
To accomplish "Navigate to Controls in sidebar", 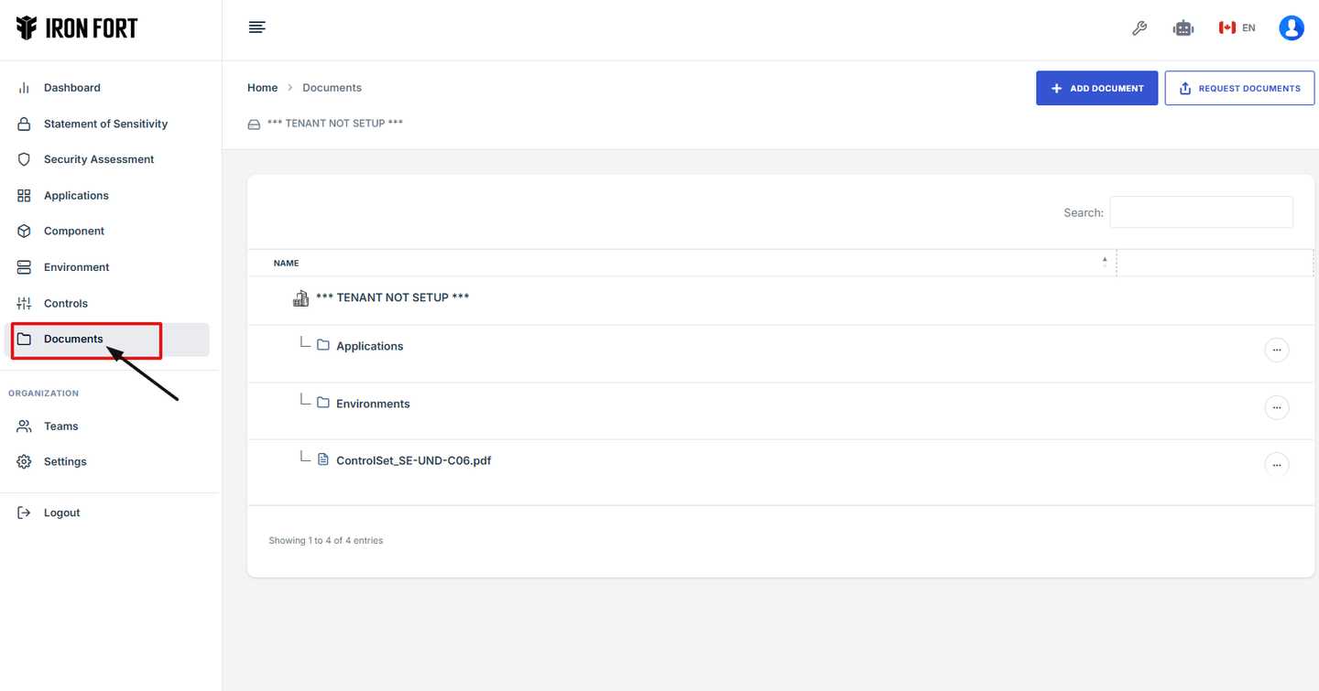I will [x=66, y=303].
